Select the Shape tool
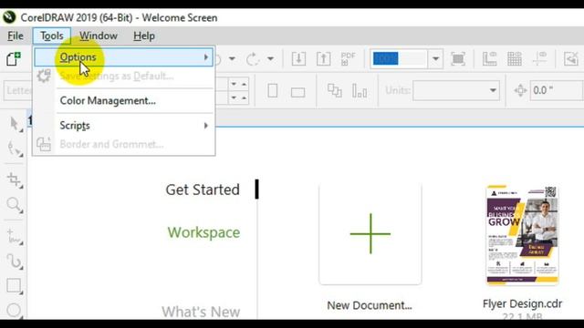The height and width of the screenshot is (328, 584). pos(15,148)
